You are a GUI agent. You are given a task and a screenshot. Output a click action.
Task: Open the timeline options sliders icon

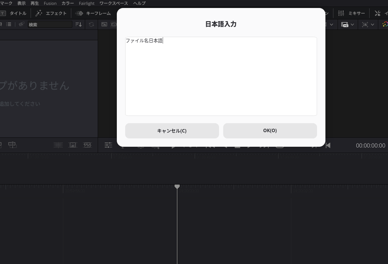coord(108,145)
